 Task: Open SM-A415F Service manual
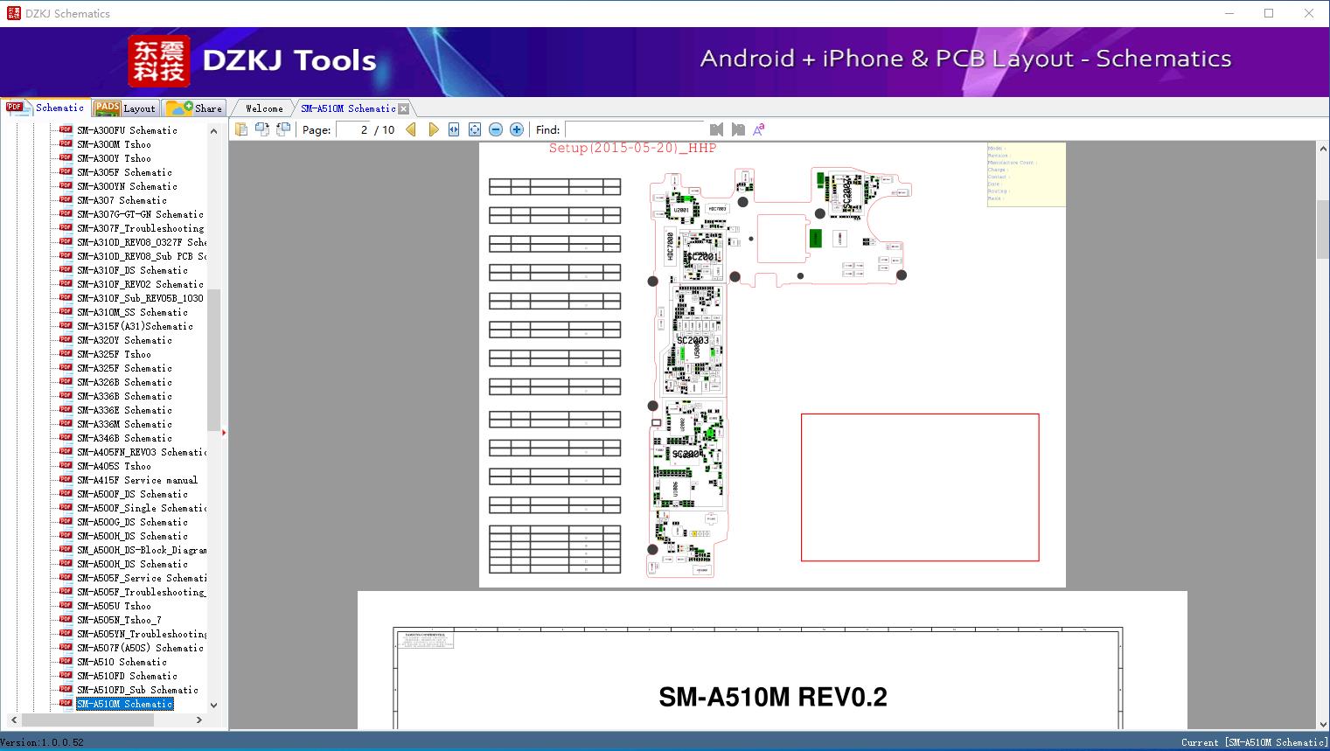[137, 480]
